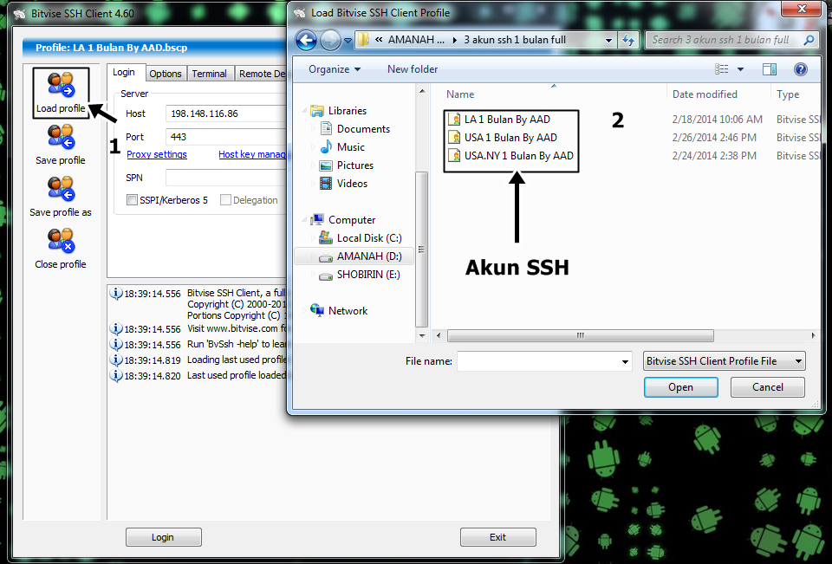This screenshot has height=564, width=832.
Task: Click the Login button in Bitvise
Action: [x=164, y=537]
